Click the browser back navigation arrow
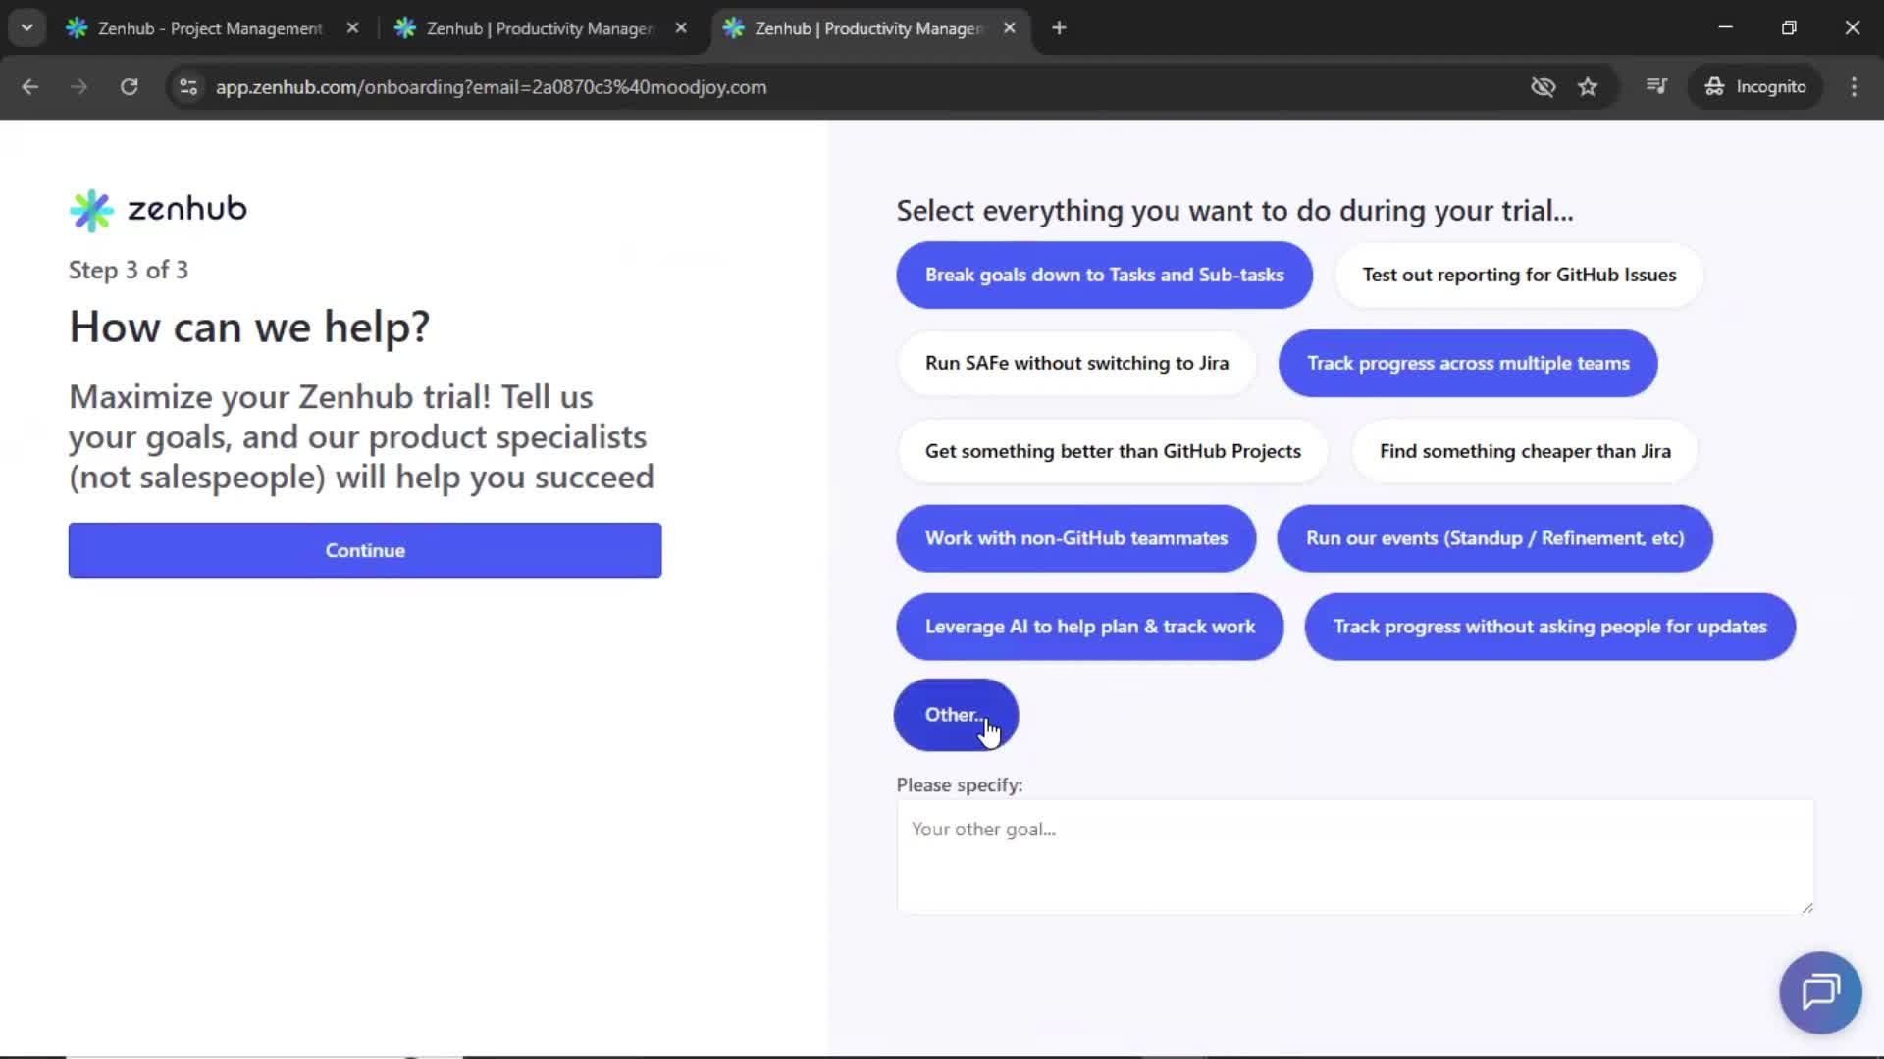This screenshot has height=1059, width=1884. (x=29, y=86)
